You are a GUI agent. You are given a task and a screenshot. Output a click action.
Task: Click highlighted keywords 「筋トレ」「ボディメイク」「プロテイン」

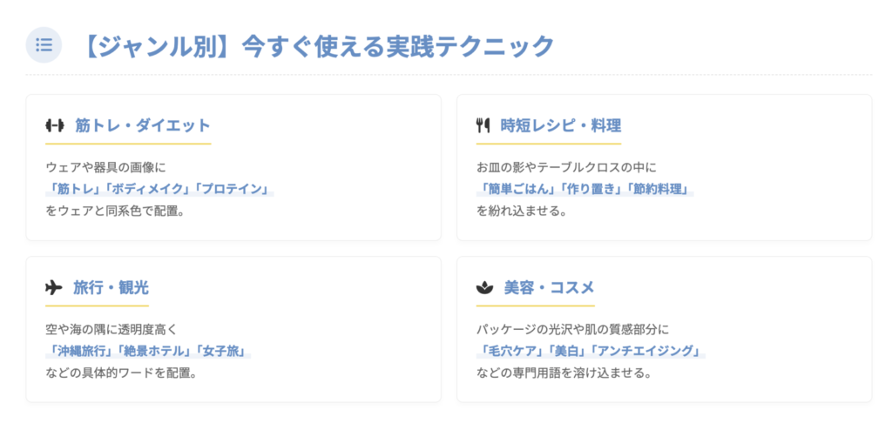(159, 189)
